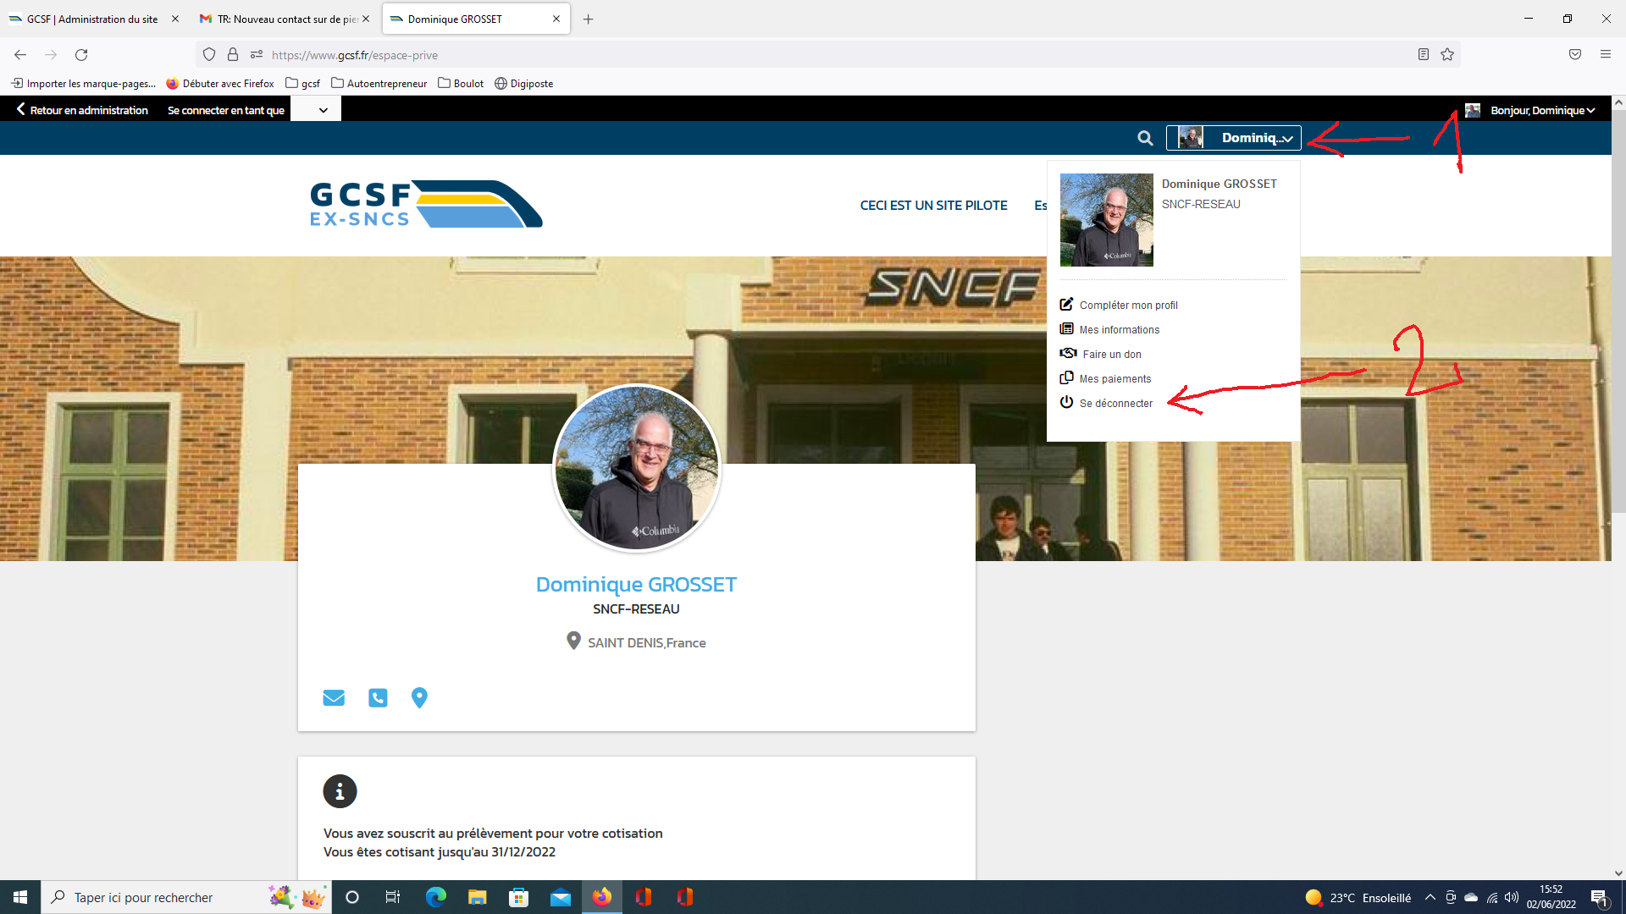The width and height of the screenshot is (1626, 914).
Task: Open Firefox reader view icon
Action: tap(1424, 55)
